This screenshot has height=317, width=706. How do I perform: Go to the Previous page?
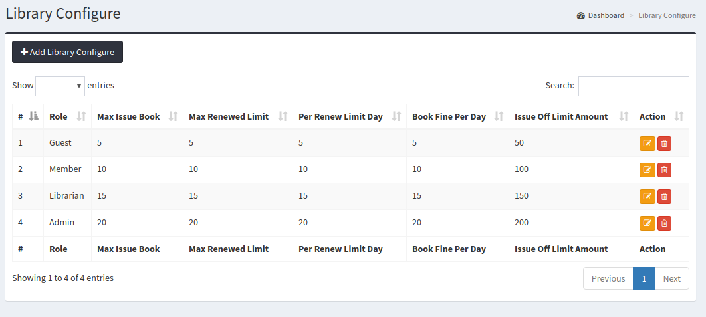coord(608,278)
